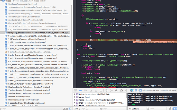Screen dimensions: 177x110
Task: Capture GPU frame with camera icon
Action: pyautogui.click(x=121, y=91)
